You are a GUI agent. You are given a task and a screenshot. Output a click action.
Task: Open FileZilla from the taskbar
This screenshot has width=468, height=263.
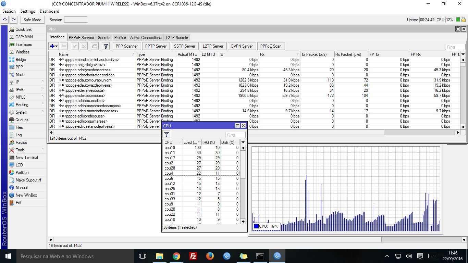coord(193,256)
